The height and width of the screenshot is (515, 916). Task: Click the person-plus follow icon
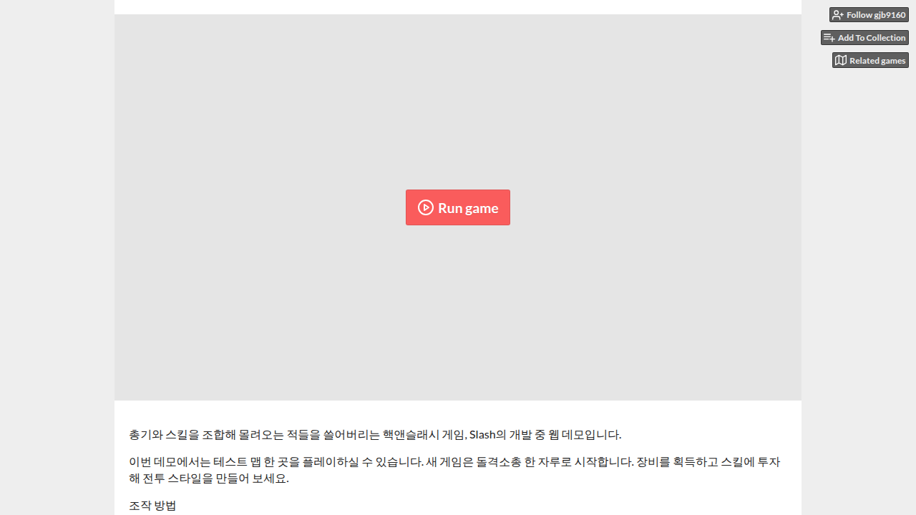[838, 14]
